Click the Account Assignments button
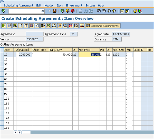 coord(103,25)
